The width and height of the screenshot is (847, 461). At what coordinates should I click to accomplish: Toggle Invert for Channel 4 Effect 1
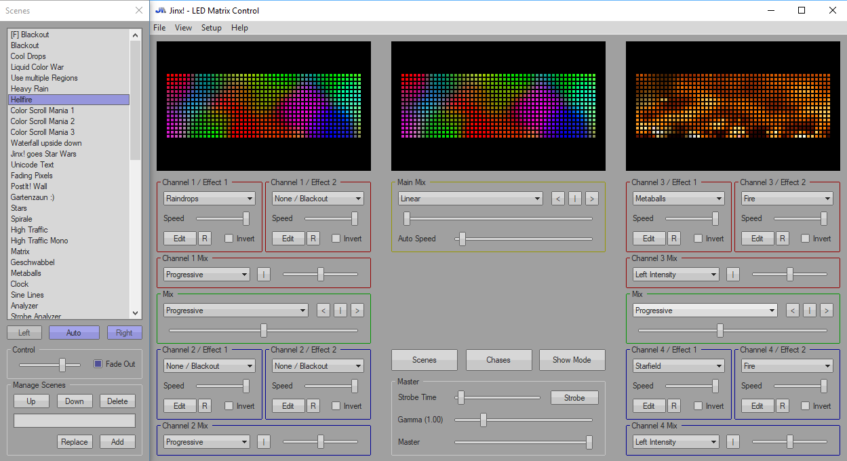[698, 406]
